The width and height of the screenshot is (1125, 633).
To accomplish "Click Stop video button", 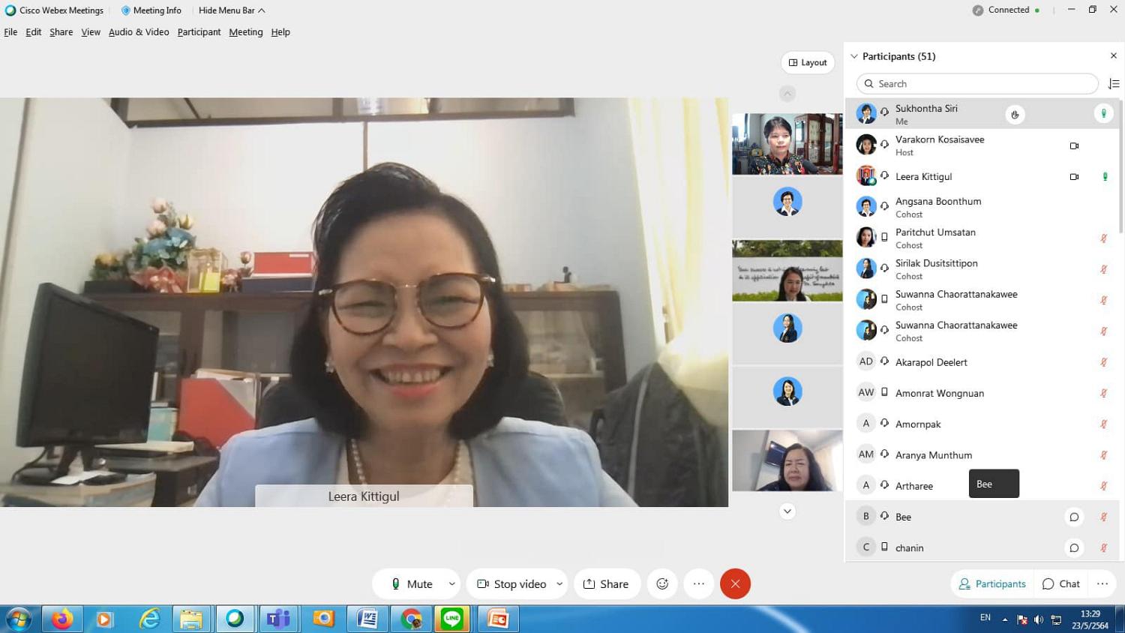I will point(512,583).
